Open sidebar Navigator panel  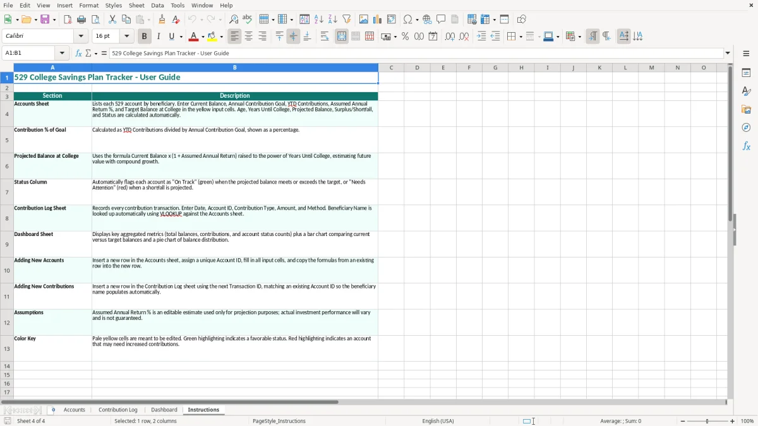tap(746, 127)
